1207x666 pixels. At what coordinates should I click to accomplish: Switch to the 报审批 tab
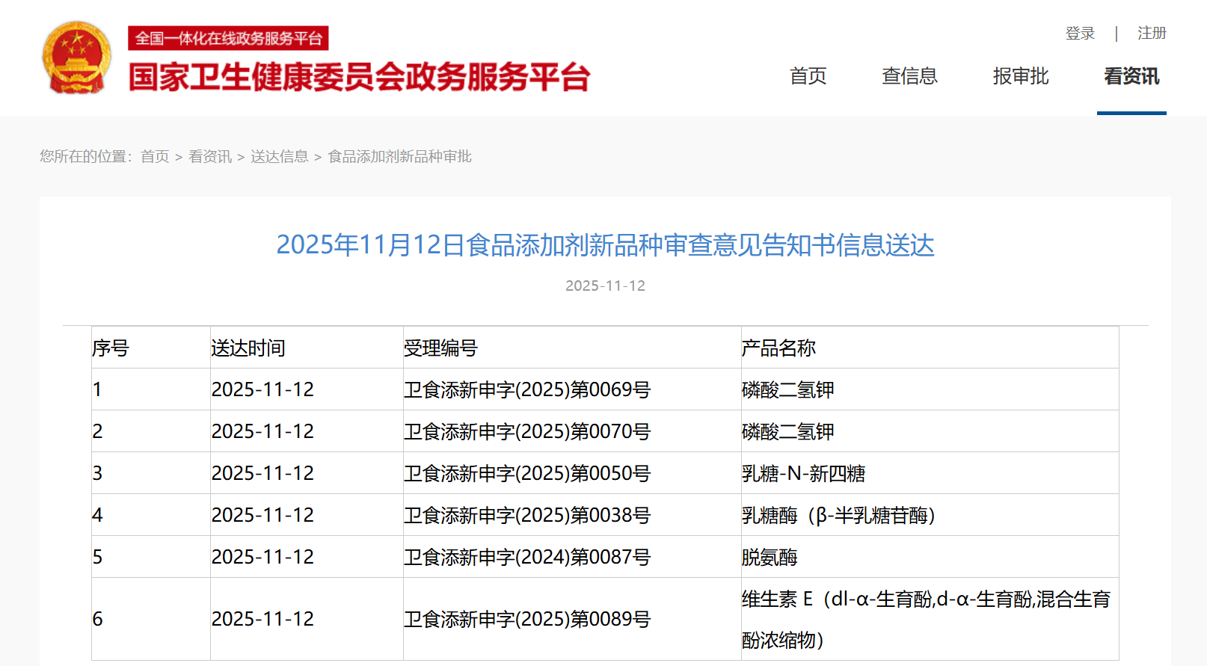(x=1021, y=76)
